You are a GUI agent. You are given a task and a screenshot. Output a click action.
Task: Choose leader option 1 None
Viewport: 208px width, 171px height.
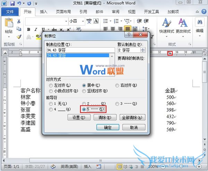coord(51,104)
